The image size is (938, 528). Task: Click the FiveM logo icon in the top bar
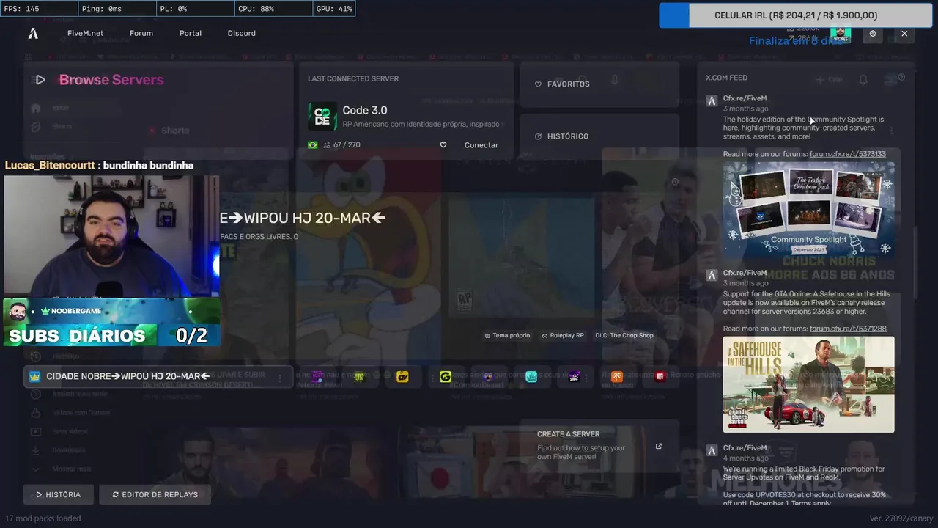click(x=33, y=33)
